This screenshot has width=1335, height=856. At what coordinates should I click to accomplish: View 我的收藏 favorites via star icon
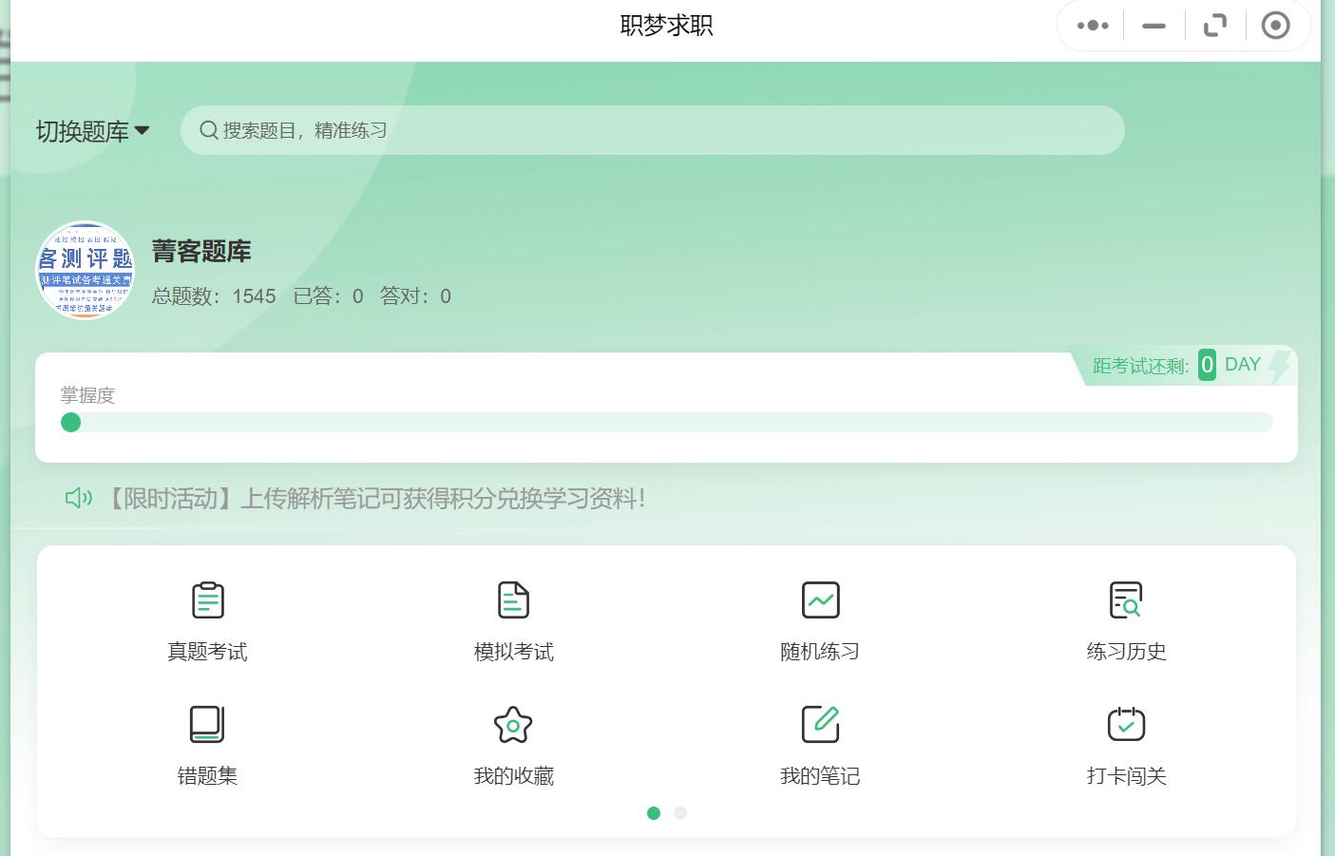point(513,724)
